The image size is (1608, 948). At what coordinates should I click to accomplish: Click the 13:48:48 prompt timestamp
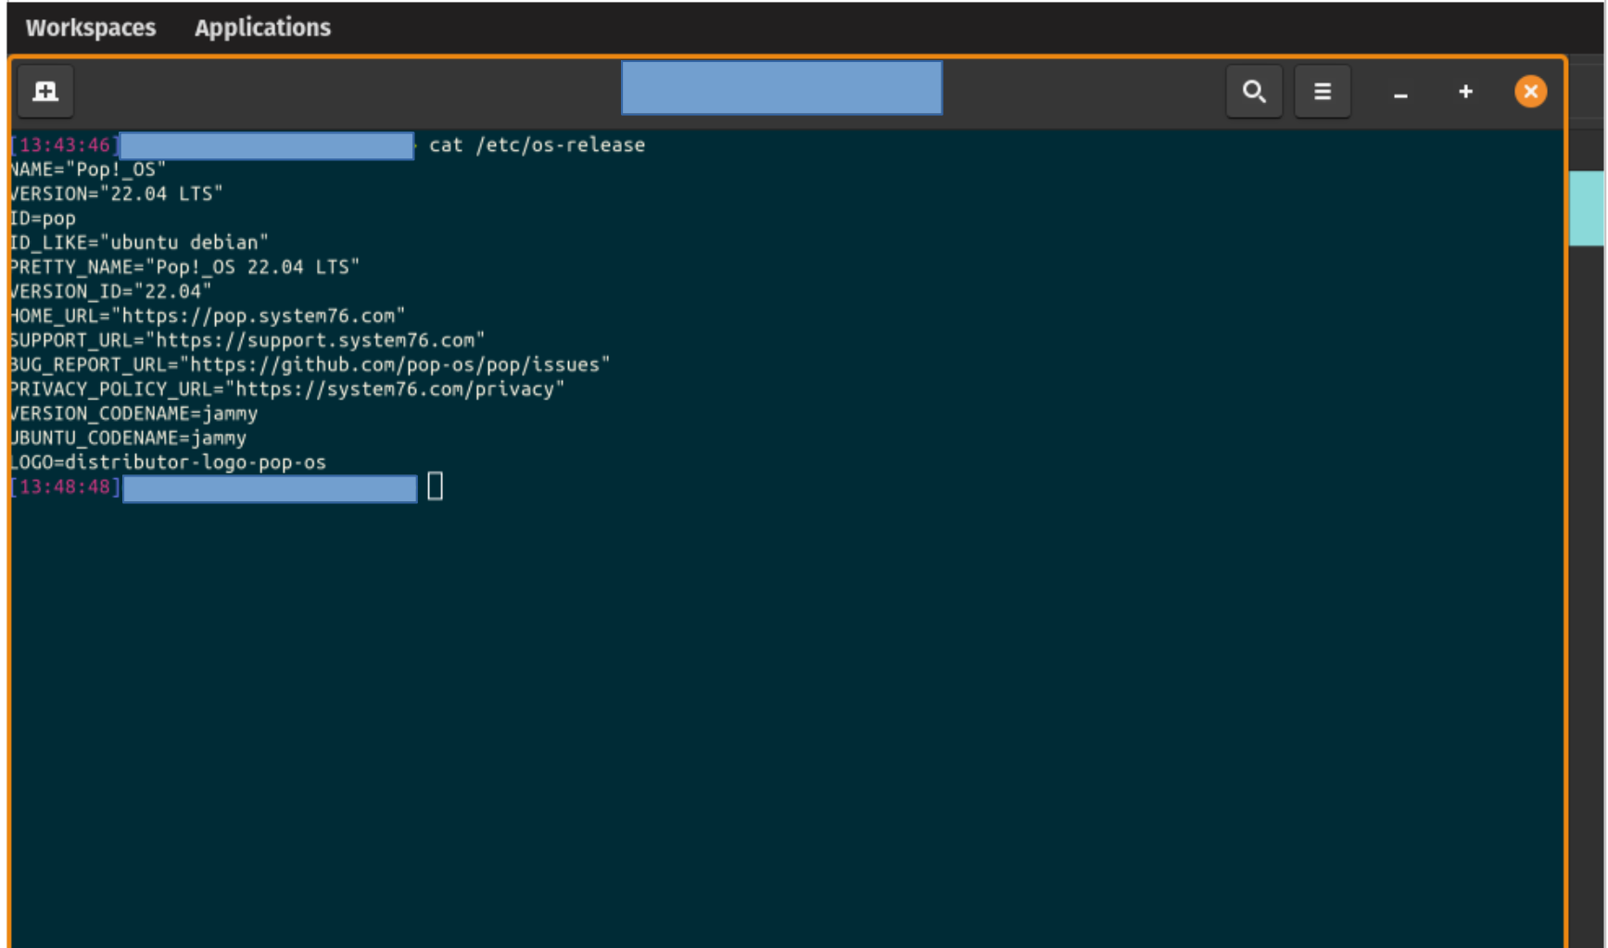[x=65, y=487]
